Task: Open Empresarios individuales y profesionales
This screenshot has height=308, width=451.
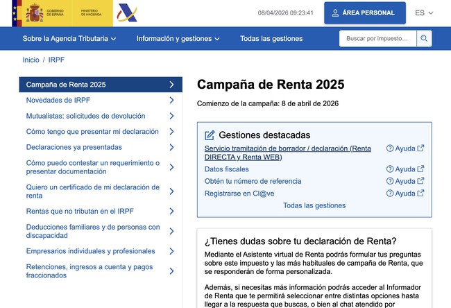Action: click(x=101, y=251)
